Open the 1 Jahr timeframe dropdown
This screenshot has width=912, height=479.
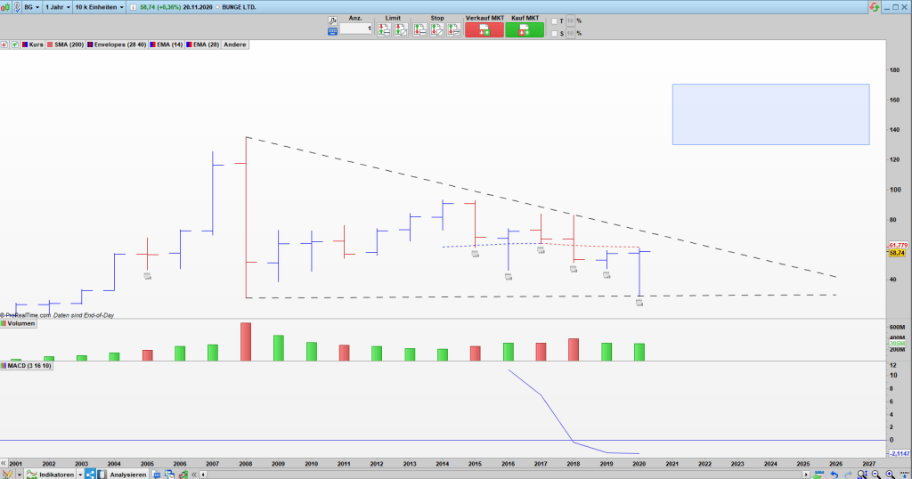[x=56, y=6]
